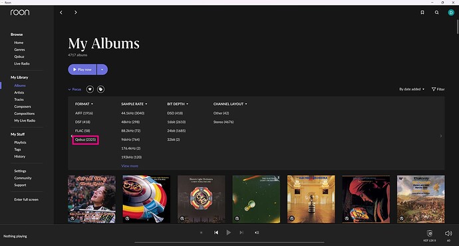
Task: Open ELO A New World Record cover
Action: click(202, 199)
